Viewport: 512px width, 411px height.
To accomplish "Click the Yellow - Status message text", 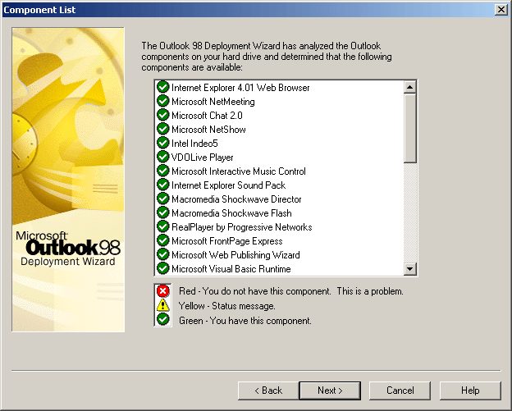I will pos(227,306).
